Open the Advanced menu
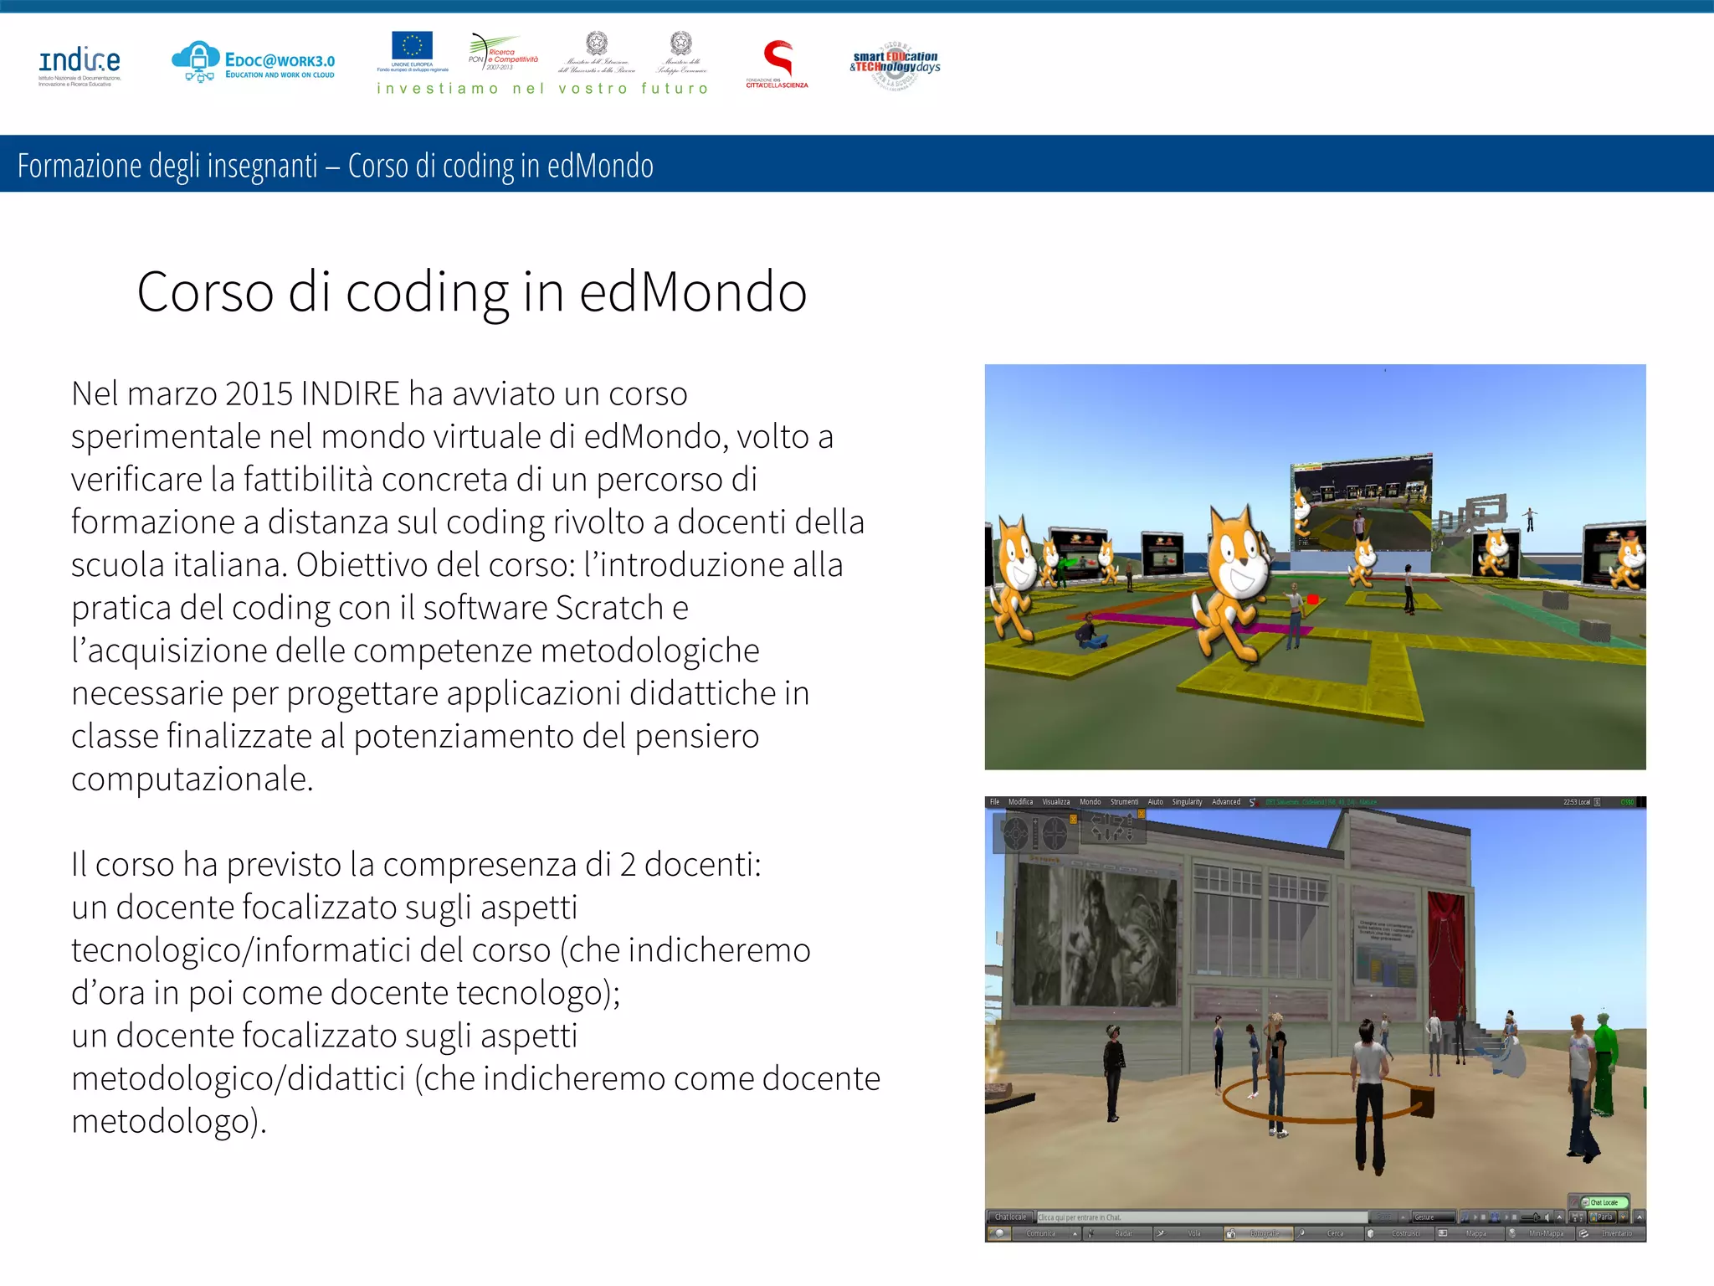 tap(1226, 802)
